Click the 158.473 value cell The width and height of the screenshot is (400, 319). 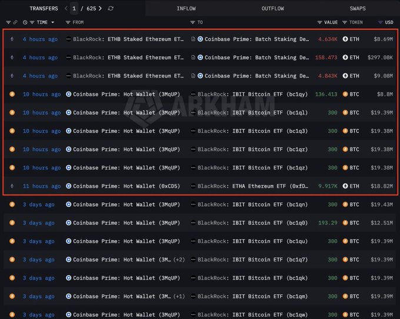pos(326,58)
